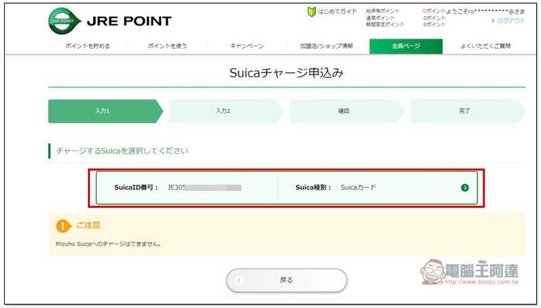
Task: Click the 入力2 step indicator
Action: (x=226, y=111)
